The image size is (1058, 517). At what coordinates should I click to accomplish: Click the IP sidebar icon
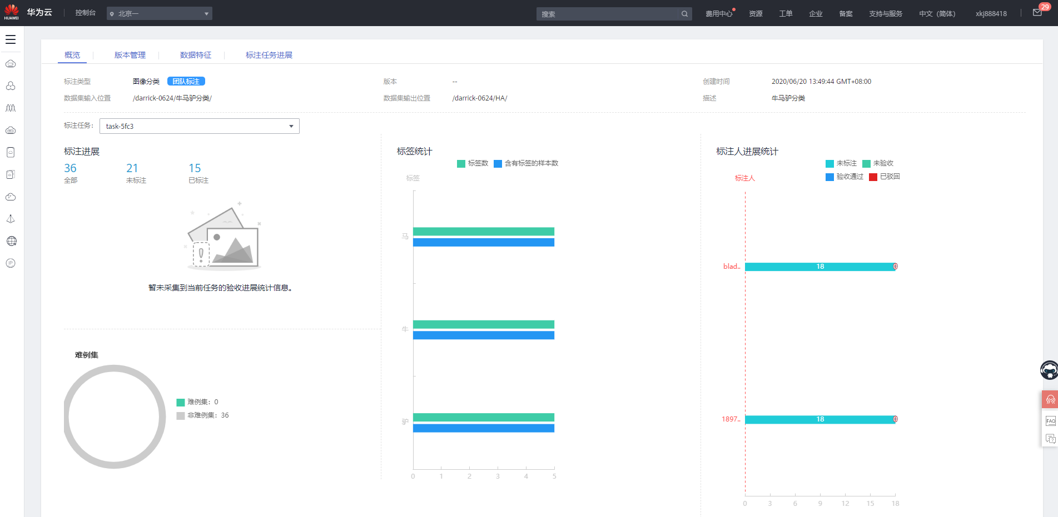(x=11, y=263)
